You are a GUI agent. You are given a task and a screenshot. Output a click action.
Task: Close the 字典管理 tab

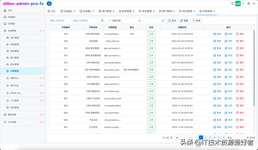tap(214, 11)
